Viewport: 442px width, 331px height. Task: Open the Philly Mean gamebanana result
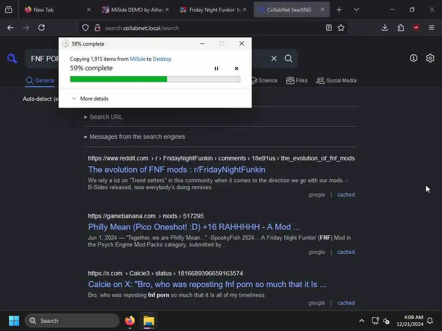(x=194, y=227)
